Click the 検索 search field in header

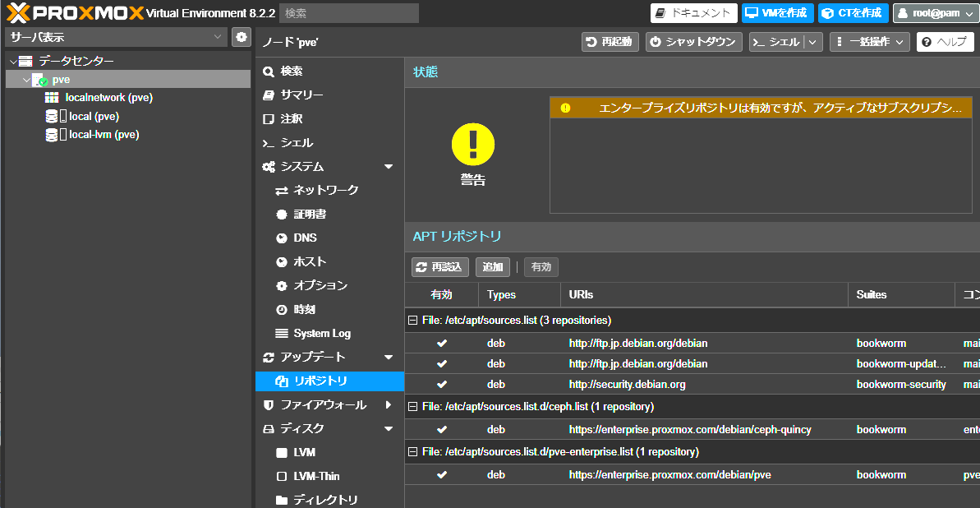348,13
